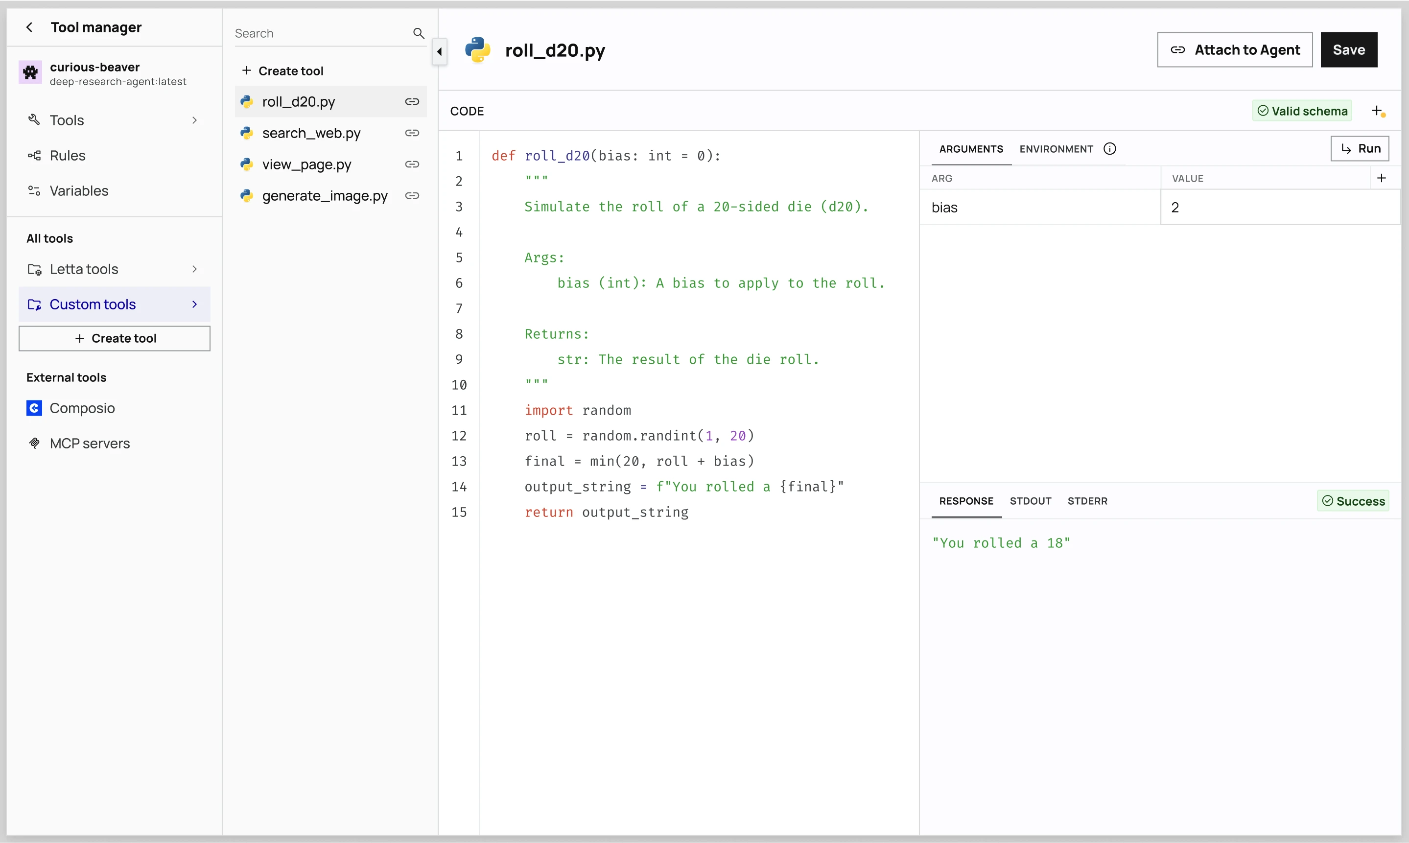The height and width of the screenshot is (843, 1409).
Task: Click the Environment info icon
Action: pyautogui.click(x=1109, y=149)
